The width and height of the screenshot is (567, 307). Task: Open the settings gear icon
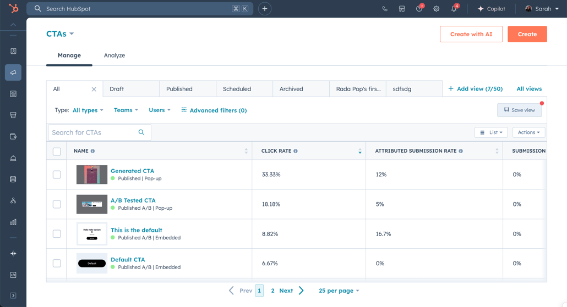[437, 9]
